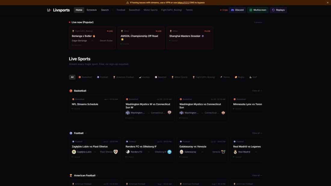
Task: Click View all for Basketball section
Action: [257, 91]
